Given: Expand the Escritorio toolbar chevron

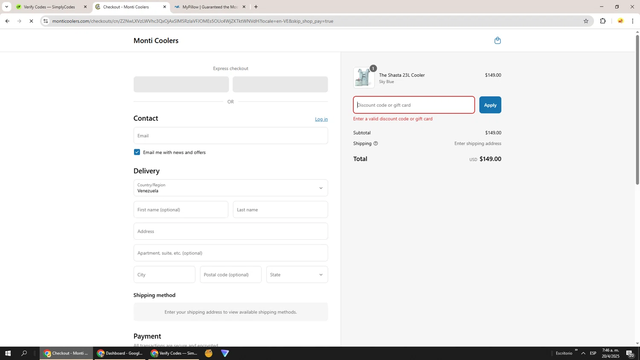Looking at the screenshot, I should coord(576,350).
